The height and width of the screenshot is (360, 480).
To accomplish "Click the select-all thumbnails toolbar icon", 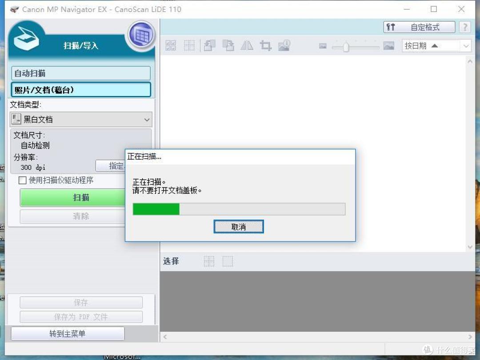I will click(171, 46).
